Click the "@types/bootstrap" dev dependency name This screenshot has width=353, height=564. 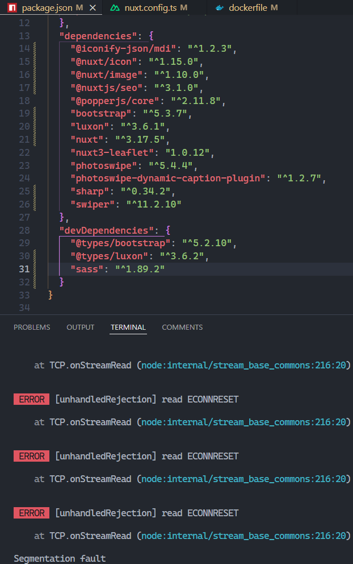click(121, 243)
